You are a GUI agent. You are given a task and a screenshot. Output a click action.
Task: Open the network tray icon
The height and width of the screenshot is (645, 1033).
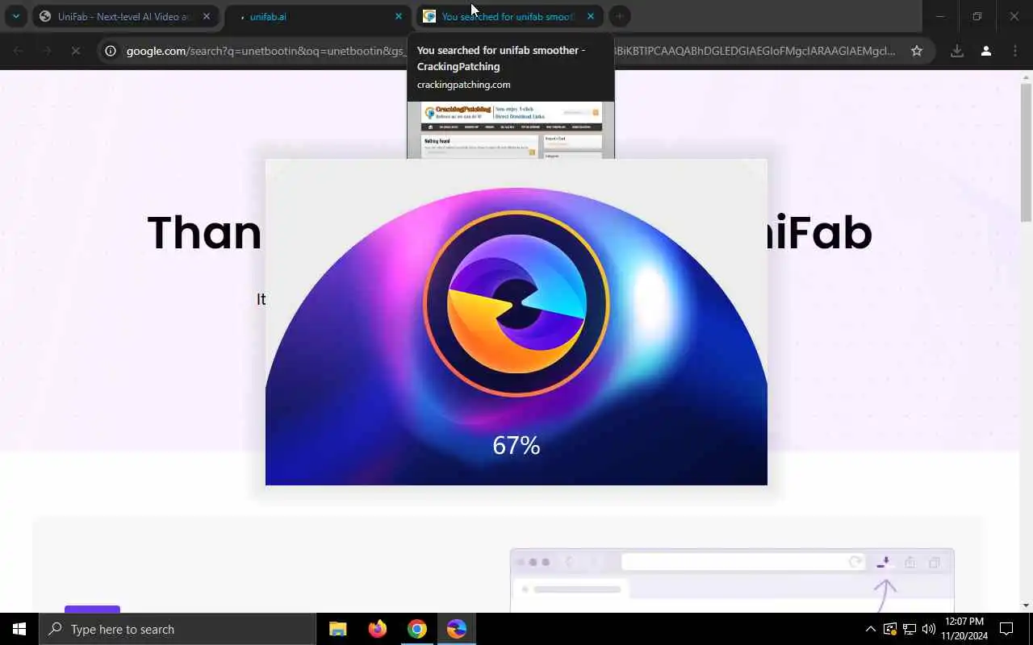[x=909, y=629]
